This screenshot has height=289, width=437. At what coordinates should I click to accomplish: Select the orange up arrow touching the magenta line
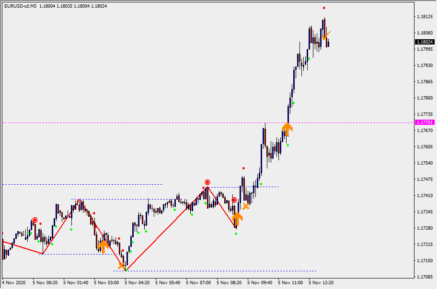click(x=287, y=127)
